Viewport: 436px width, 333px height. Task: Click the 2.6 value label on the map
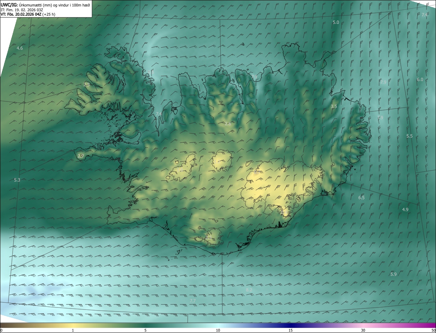228,124
